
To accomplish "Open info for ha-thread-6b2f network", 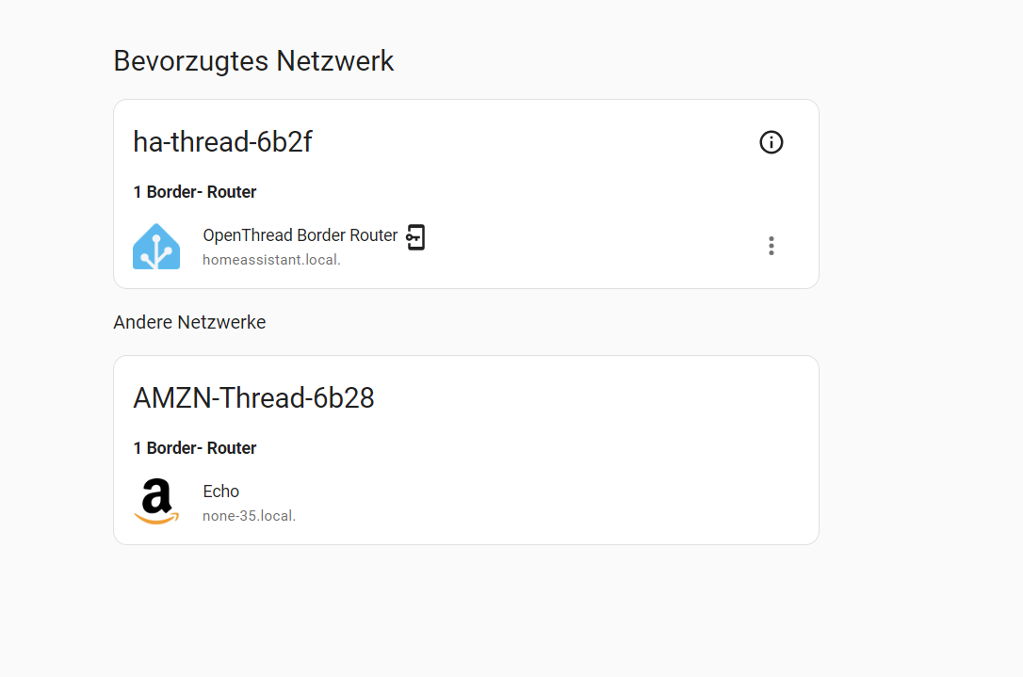I will 771,142.
